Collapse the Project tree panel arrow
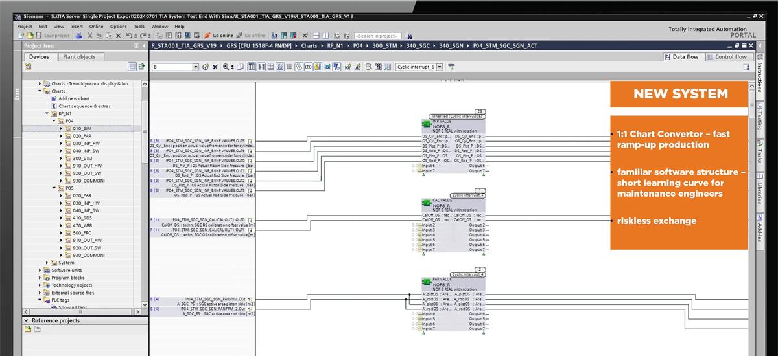 pyautogui.click(x=144, y=46)
